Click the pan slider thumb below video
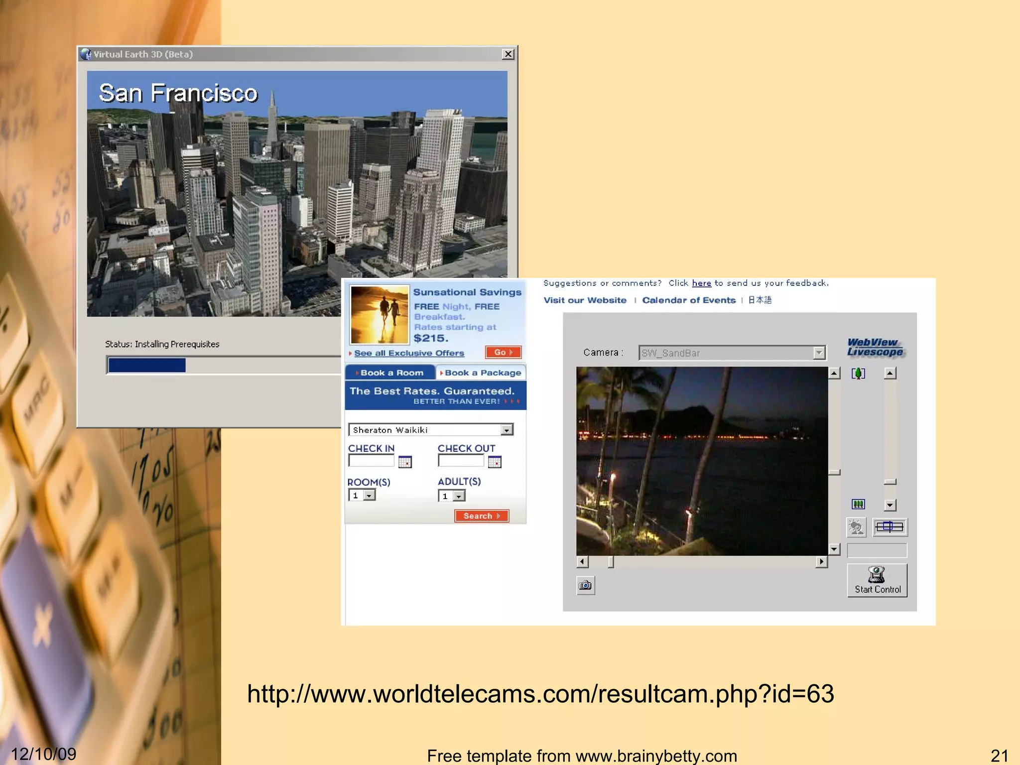This screenshot has width=1020, height=765. 611,562
